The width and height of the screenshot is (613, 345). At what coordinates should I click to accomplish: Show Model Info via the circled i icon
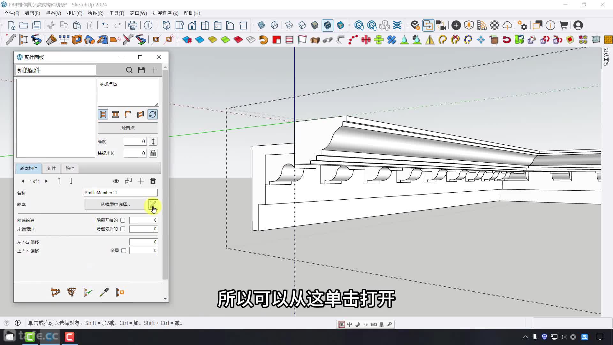pyautogui.click(x=148, y=25)
